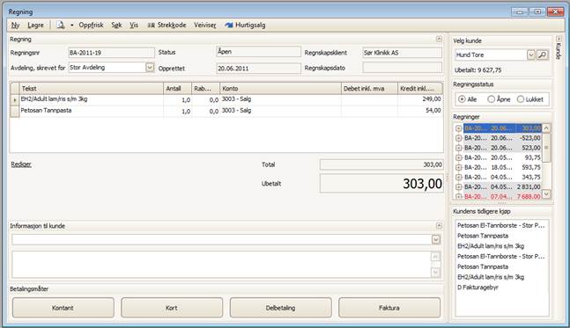This screenshot has height=328, width=570.
Task: Click the Opprettet date field 20.06.2011
Action: coord(258,68)
